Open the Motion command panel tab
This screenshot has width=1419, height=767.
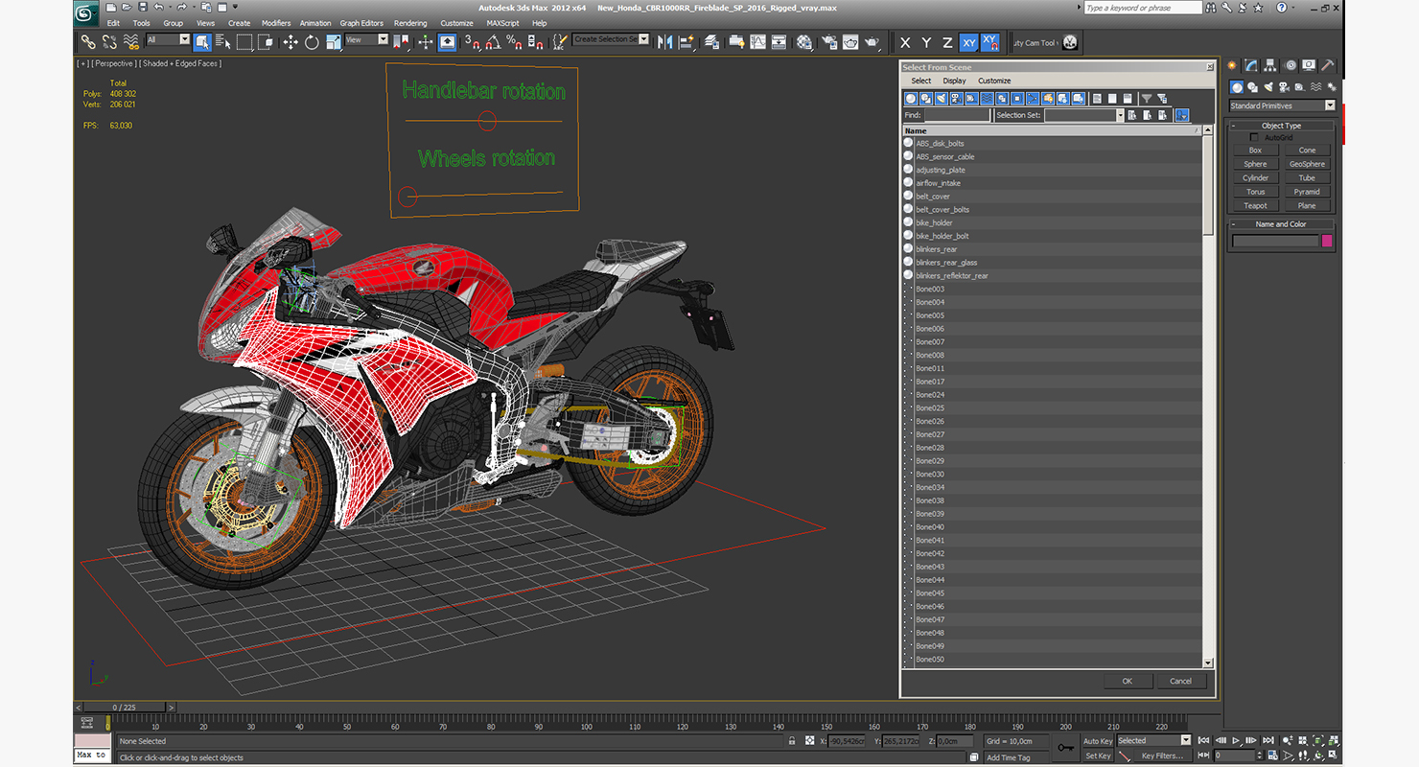(x=1290, y=65)
